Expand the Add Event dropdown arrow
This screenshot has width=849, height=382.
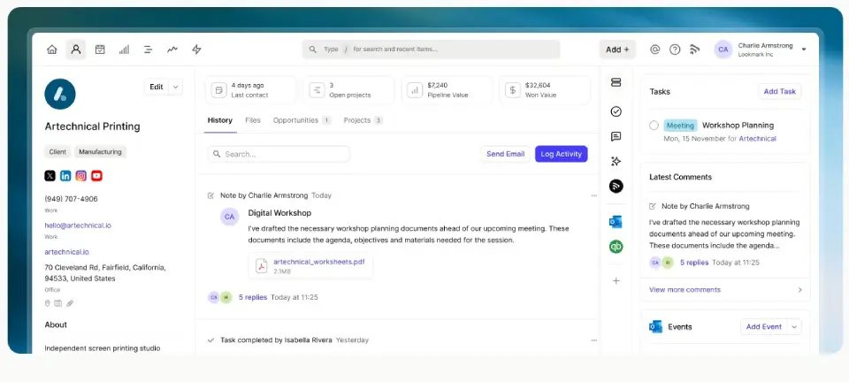[x=793, y=327]
